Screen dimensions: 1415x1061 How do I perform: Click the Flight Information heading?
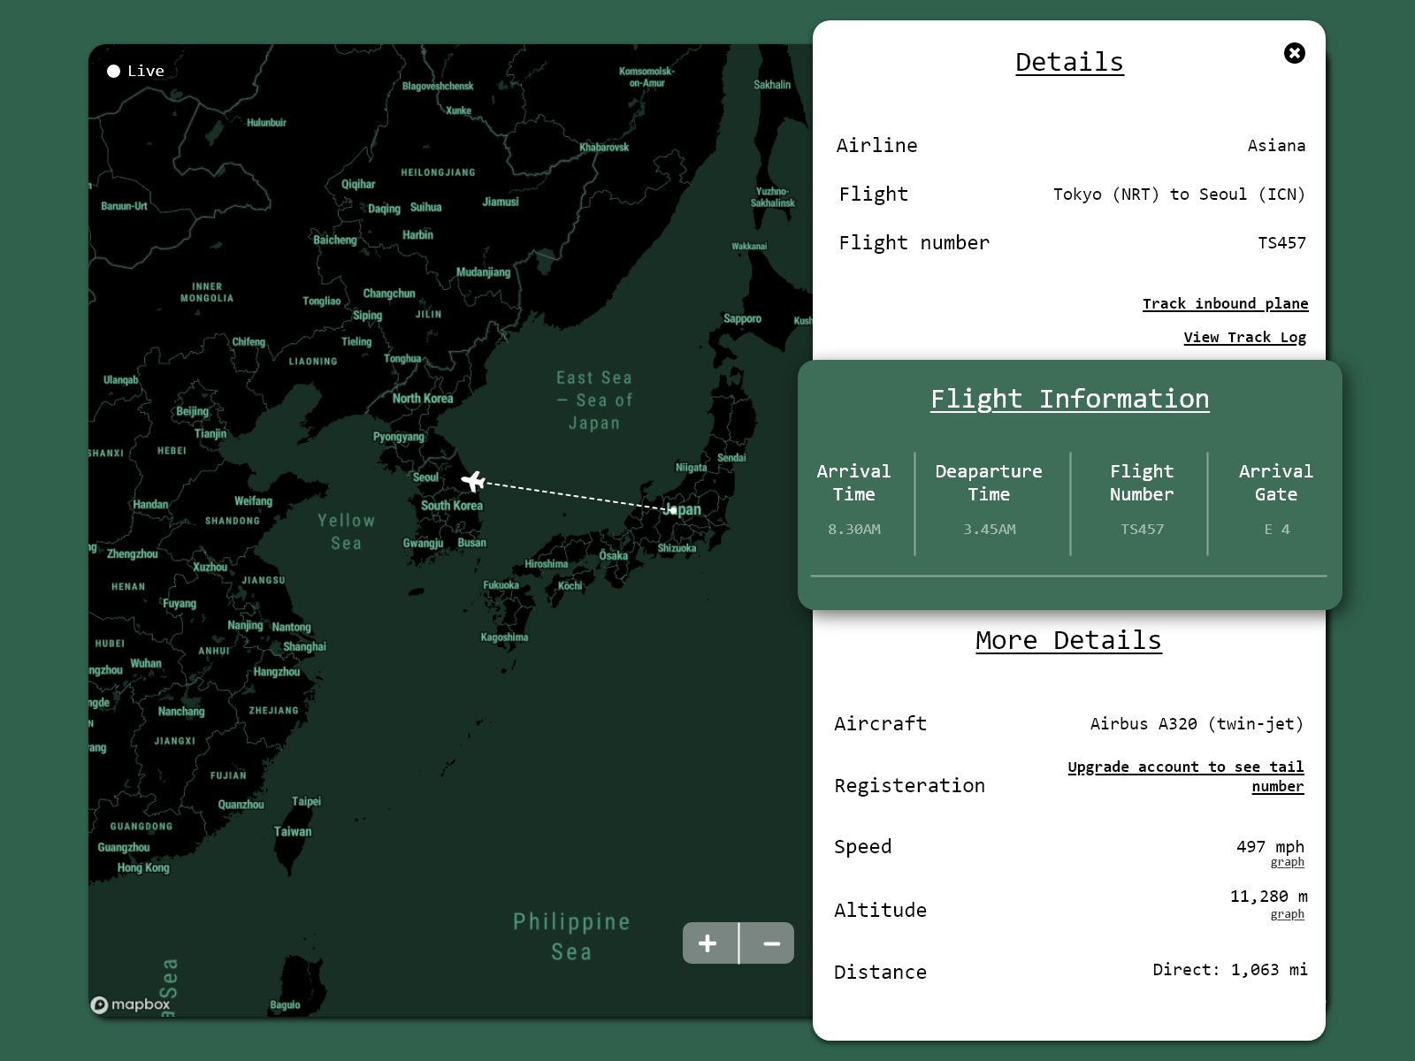1069,399
